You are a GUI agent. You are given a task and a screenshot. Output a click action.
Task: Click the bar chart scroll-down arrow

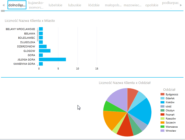[x=38, y=65]
